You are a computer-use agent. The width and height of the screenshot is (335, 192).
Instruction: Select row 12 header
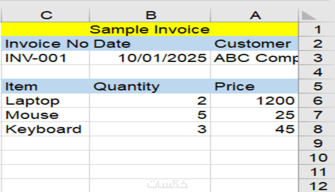[x=317, y=186]
